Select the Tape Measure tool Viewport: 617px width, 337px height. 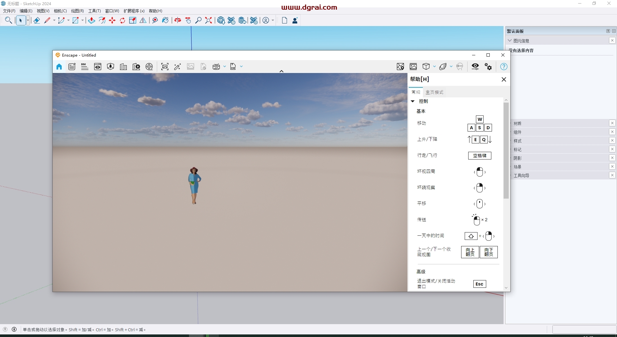click(x=155, y=21)
